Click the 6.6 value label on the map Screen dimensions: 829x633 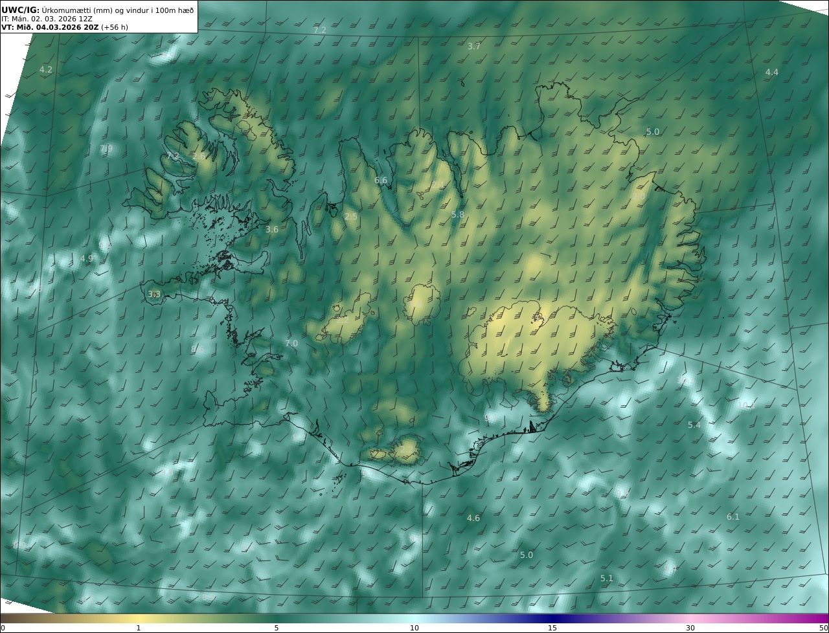coord(381,181)
